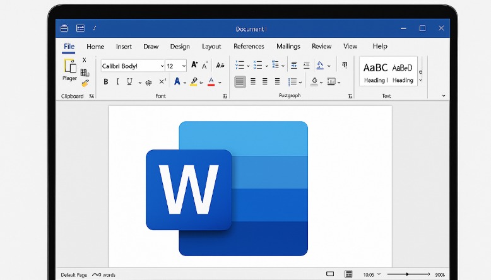This screenshot has height=280, width=491.
Task: Expand the font color arrow
Action: pos(220,83)
